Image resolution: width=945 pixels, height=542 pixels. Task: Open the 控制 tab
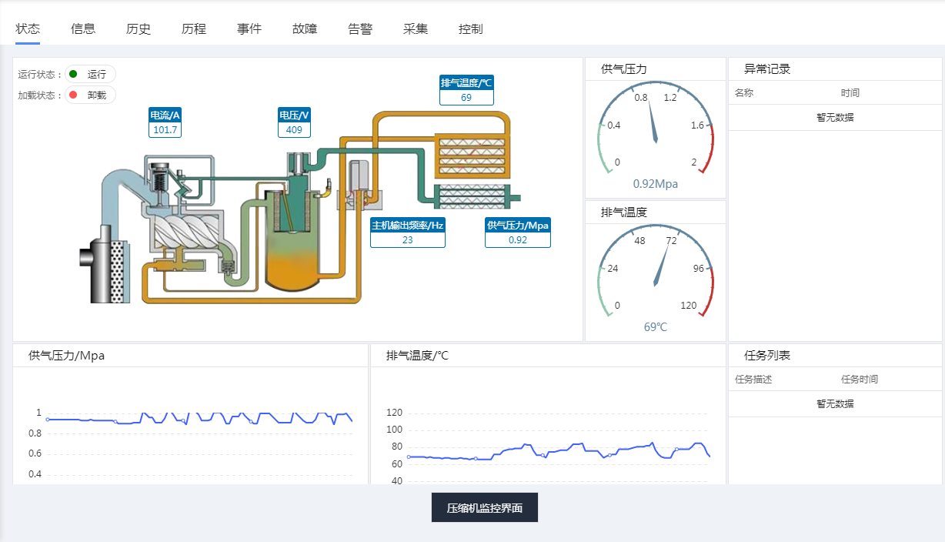pos(471,29)
